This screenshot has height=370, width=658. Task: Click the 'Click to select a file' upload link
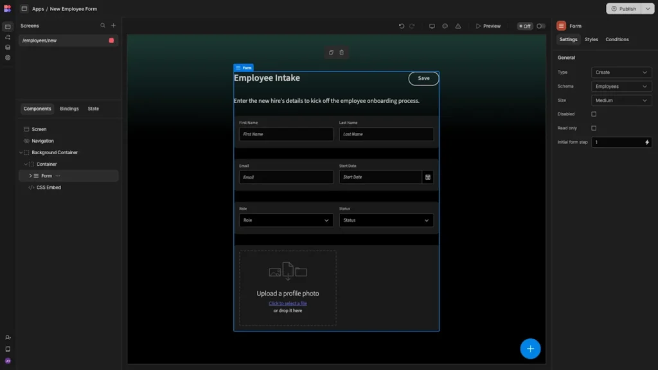[x=287, y=303]
